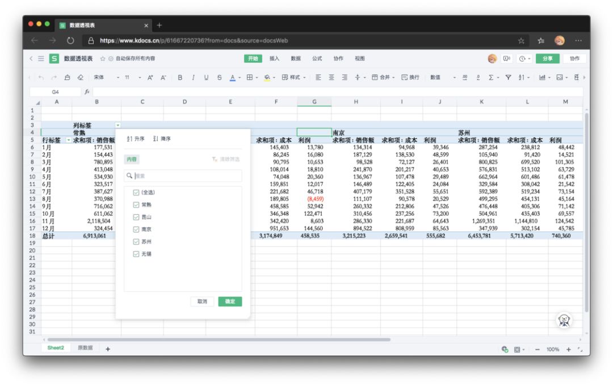Image resolution: width=613 pixels, height=386 pixels.
Task: Center align text
Action: pos(331,77)
